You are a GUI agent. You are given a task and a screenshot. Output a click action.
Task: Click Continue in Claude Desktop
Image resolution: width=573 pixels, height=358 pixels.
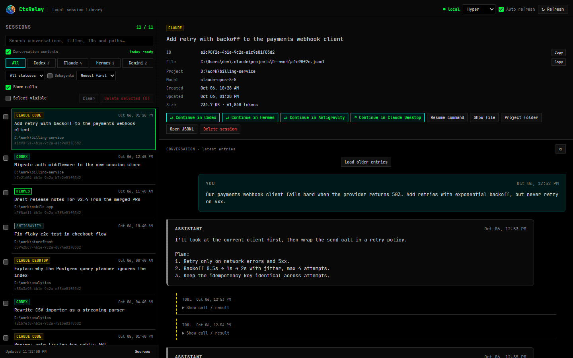click(x=388, y=118)
